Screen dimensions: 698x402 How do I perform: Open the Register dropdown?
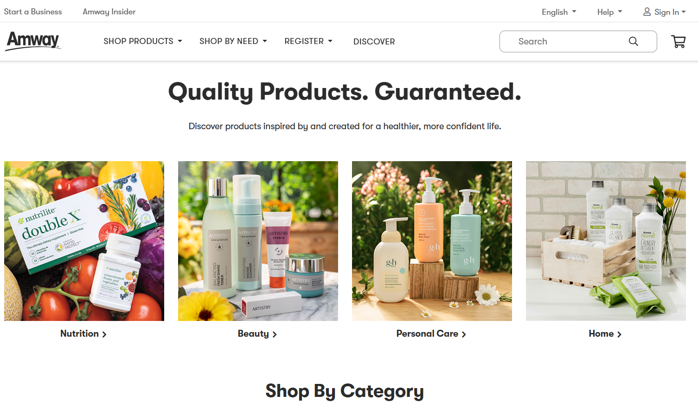(308, 41)
